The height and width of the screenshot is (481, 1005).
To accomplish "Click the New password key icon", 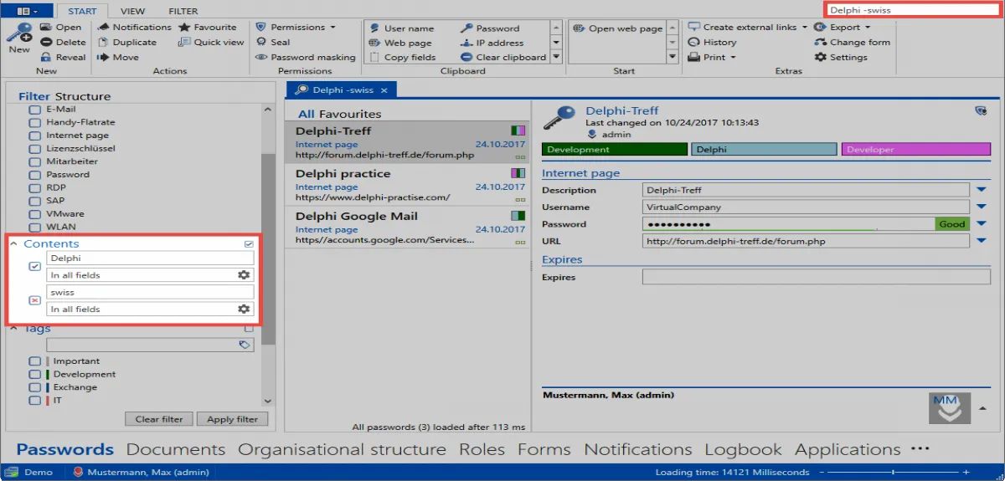I will (18, 37).
